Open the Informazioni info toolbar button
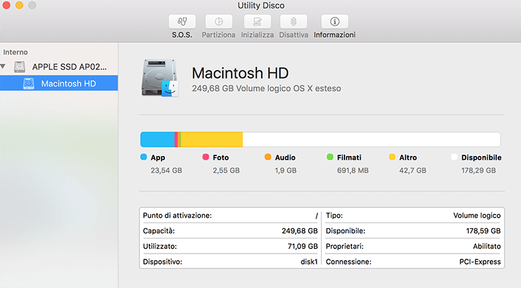 click(x=334, y=21)
